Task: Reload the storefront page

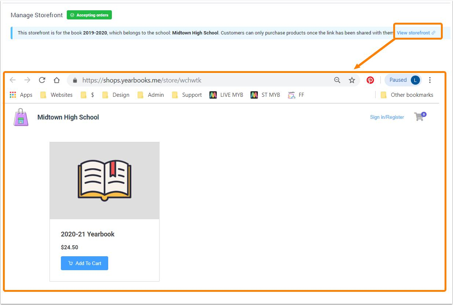Action: coord(42,80)
